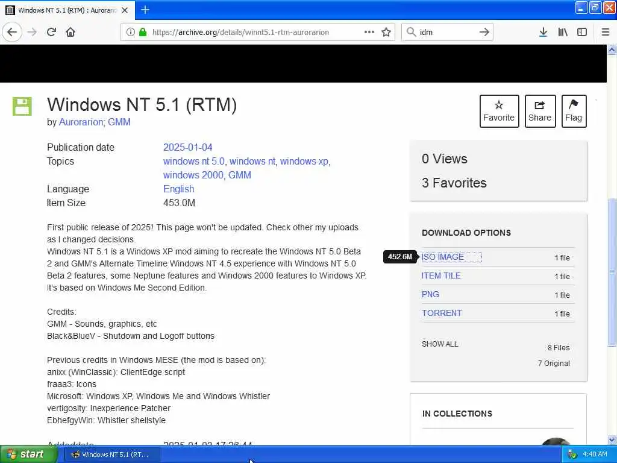Viewport: 617px width, 463px height.
Task: Open the GMM author link
Action: pos(119,122)
